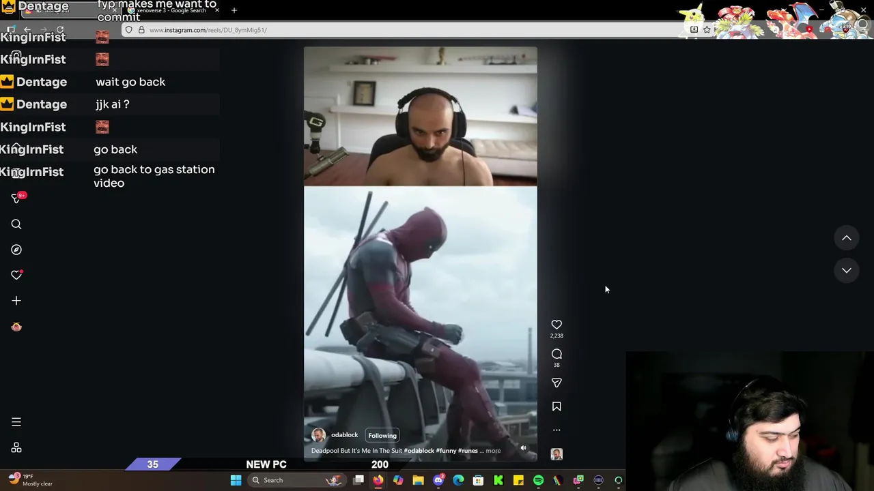Click the 2,238 likes count
This screenshot has width=874, height=491.
[x=556, y=336]
